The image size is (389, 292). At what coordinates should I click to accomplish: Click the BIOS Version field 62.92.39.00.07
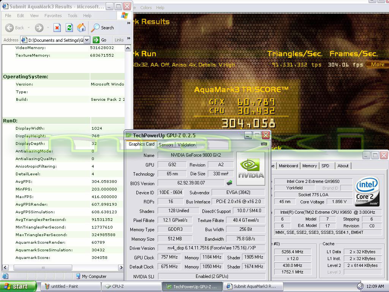point(191,183)
